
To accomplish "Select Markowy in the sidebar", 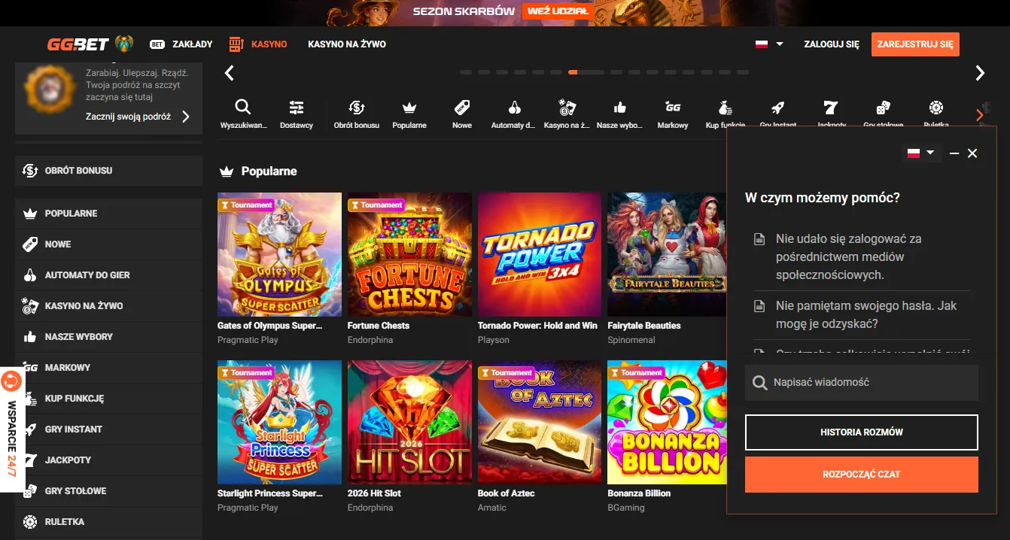I will [x=108, y=368].
